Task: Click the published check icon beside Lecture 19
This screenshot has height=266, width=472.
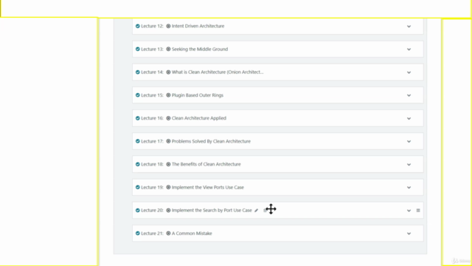Action: tap(138, 187)
